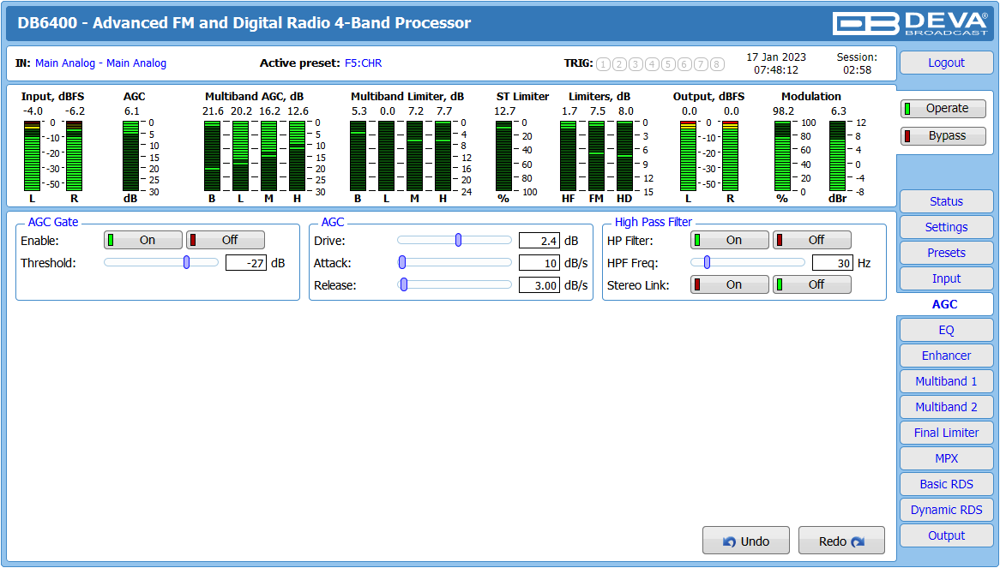Set Stereo Link to On
The image size is (1000, 568).
[x=730, y=284]
